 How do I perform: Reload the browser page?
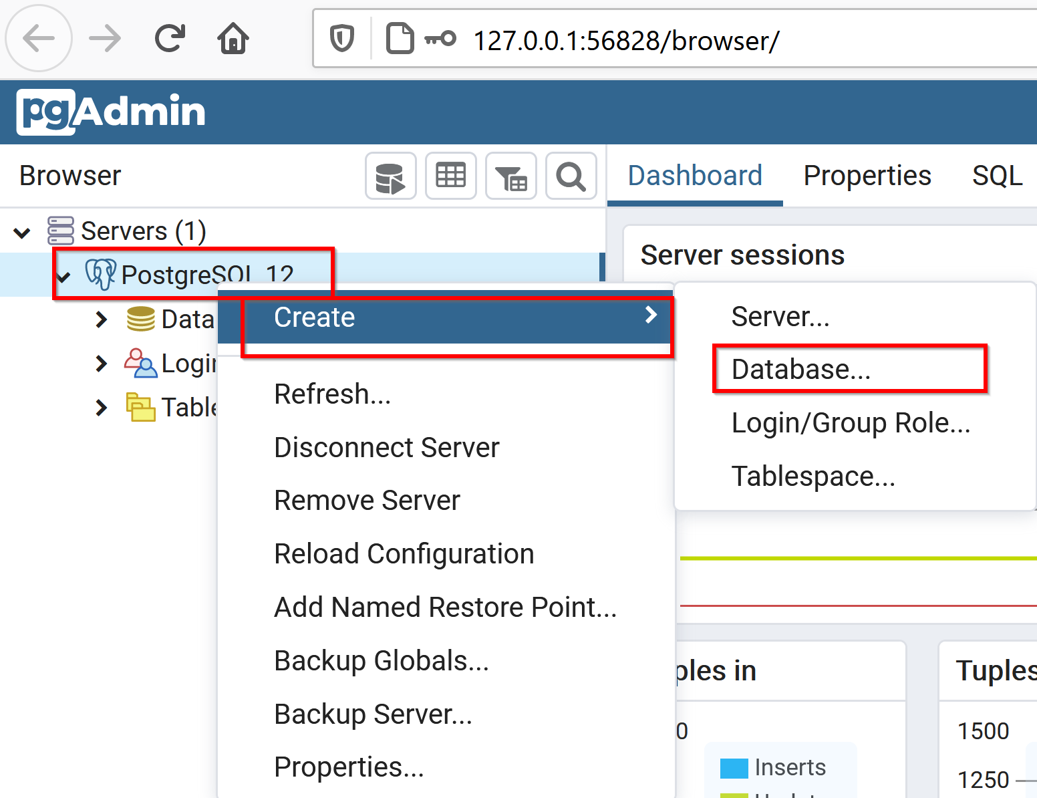[x=170, y=39]
